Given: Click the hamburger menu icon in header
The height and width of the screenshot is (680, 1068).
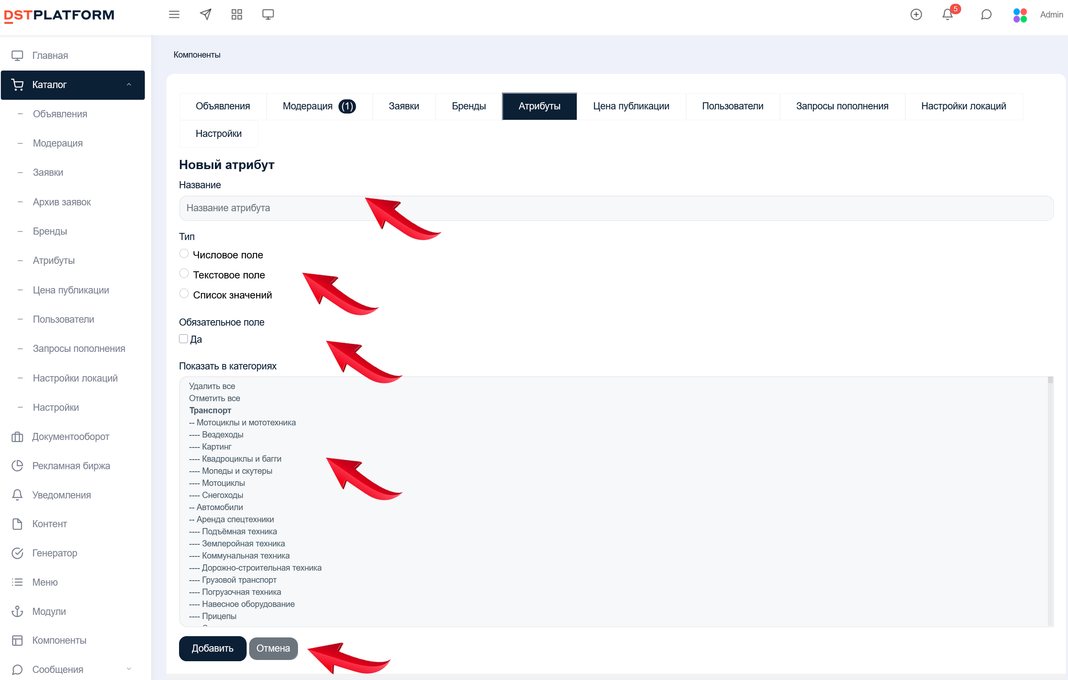Looking at the screenshot, I should tap(174, 15).
